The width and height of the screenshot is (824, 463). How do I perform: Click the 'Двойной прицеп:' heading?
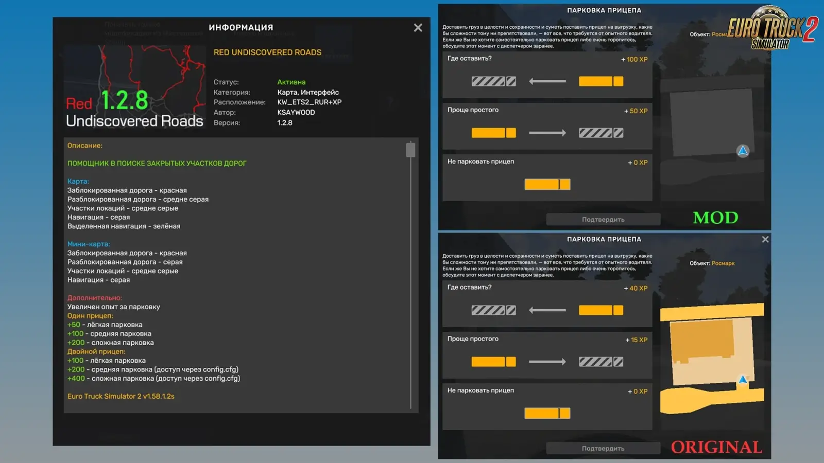(x=96, y=352)
